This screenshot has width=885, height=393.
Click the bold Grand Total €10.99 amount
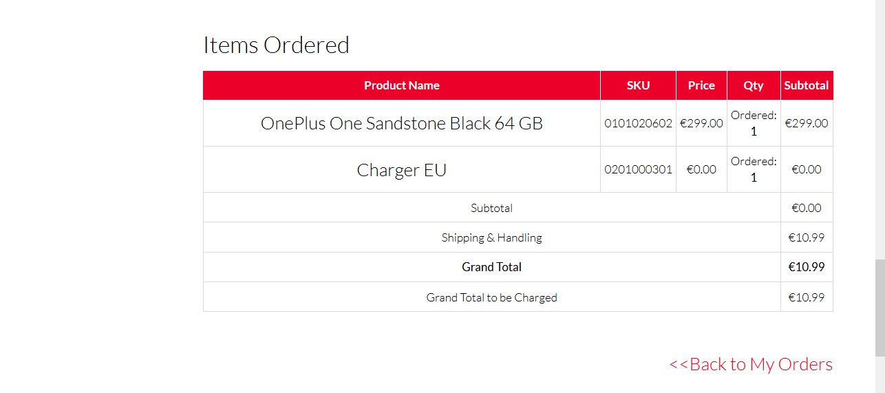(807, 267)
